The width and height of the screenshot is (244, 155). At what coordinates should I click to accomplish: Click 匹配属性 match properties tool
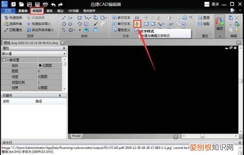click(13, 30)
